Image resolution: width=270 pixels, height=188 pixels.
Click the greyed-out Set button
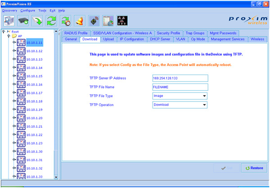pyautogui.click(x=227, y=168)
